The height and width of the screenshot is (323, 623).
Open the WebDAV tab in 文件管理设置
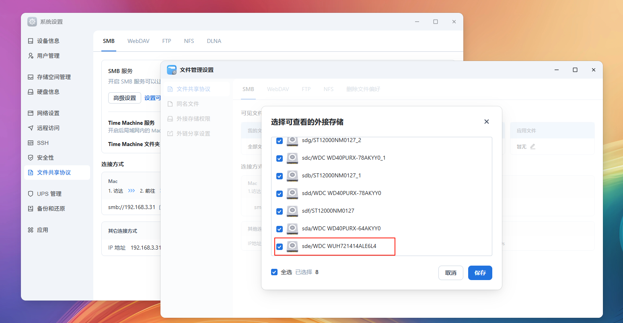278,89
